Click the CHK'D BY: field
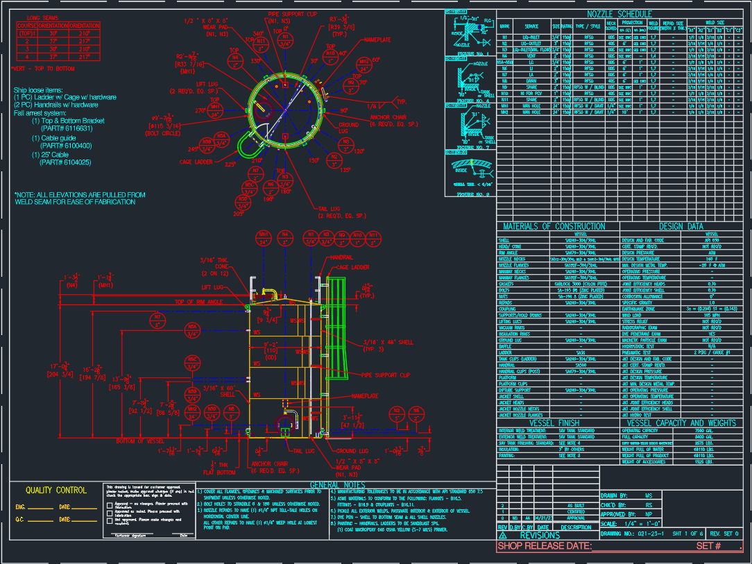The image size is (752, 564). point(630,505)
